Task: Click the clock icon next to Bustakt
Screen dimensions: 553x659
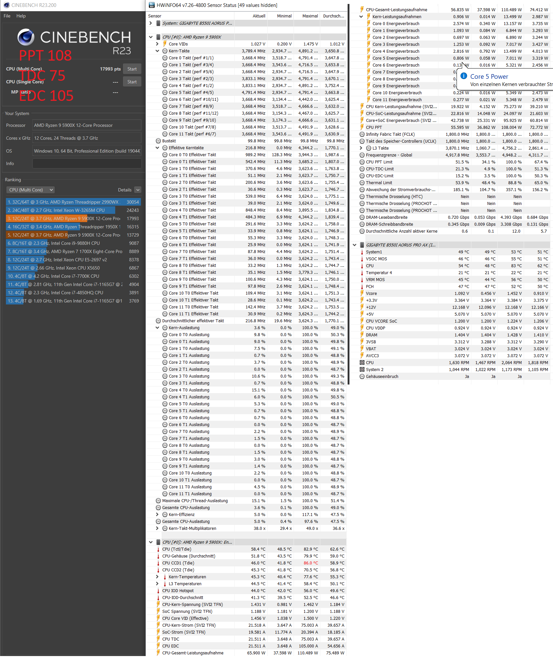Action: pyautogui.click(x=158, y=141)
